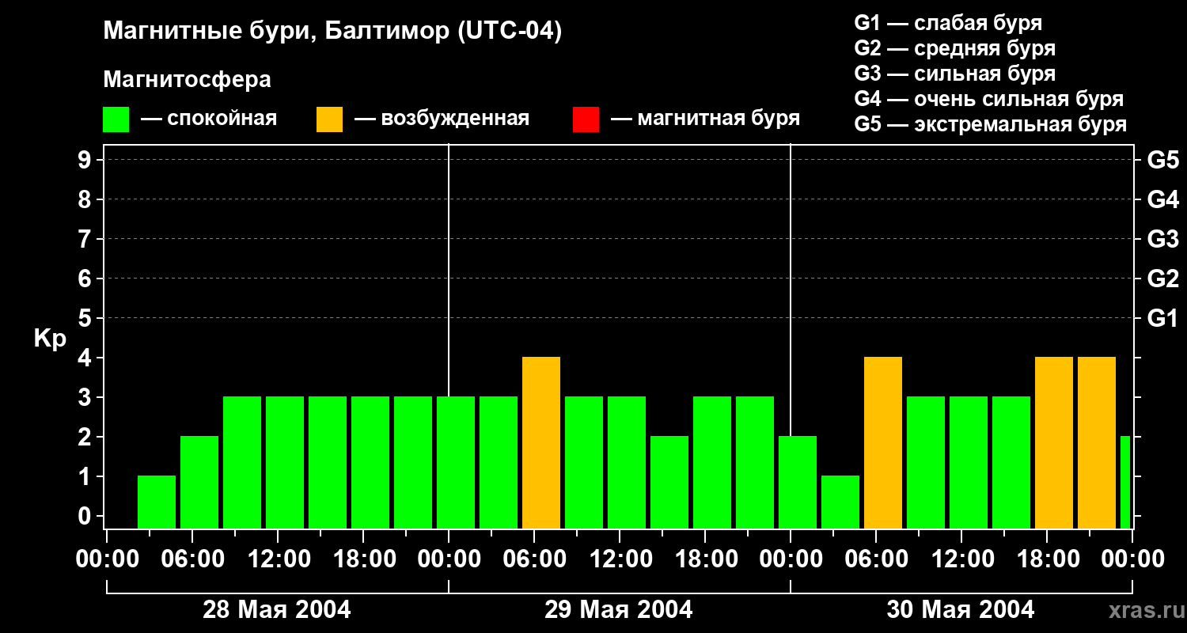Click the 'G5' tick label on the right axis

tap(1163, 160)
